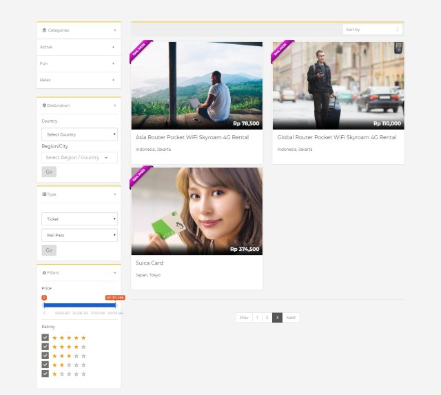This screenshot has height=395, width=441.
Task: Open the Rail Pass type dropdown
Action: (x=79, y=235)
